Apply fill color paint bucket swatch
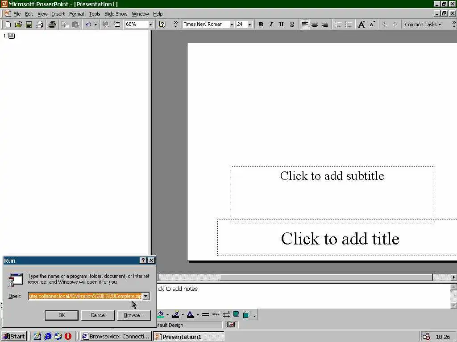Viewport: 457px width, 342px height. pyautogui.click(x=161, y=314)
